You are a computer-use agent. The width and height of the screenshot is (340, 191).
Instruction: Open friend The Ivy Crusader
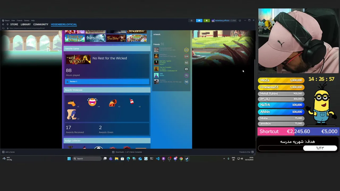[x=171, y=69]
